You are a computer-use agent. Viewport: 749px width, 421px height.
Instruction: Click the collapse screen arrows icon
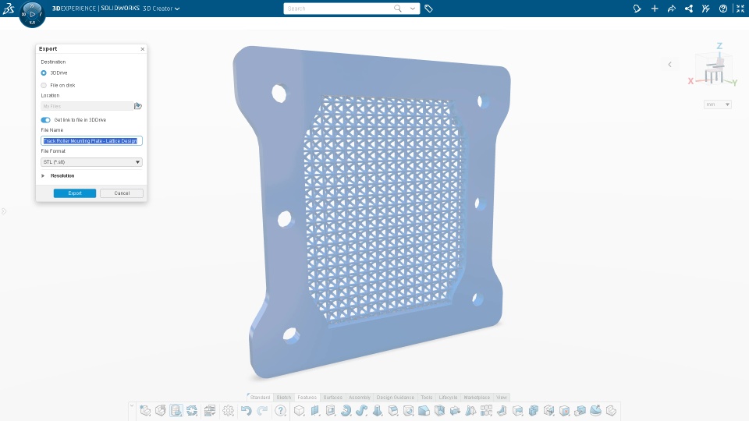click(740, 9)
